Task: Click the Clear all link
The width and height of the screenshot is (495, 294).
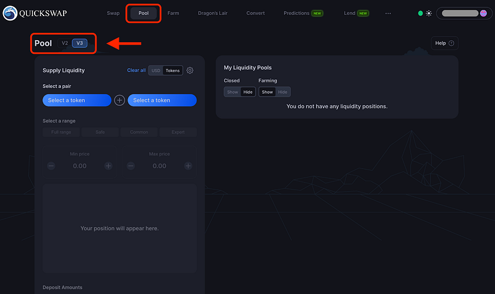Action: [x=136, y=70]
